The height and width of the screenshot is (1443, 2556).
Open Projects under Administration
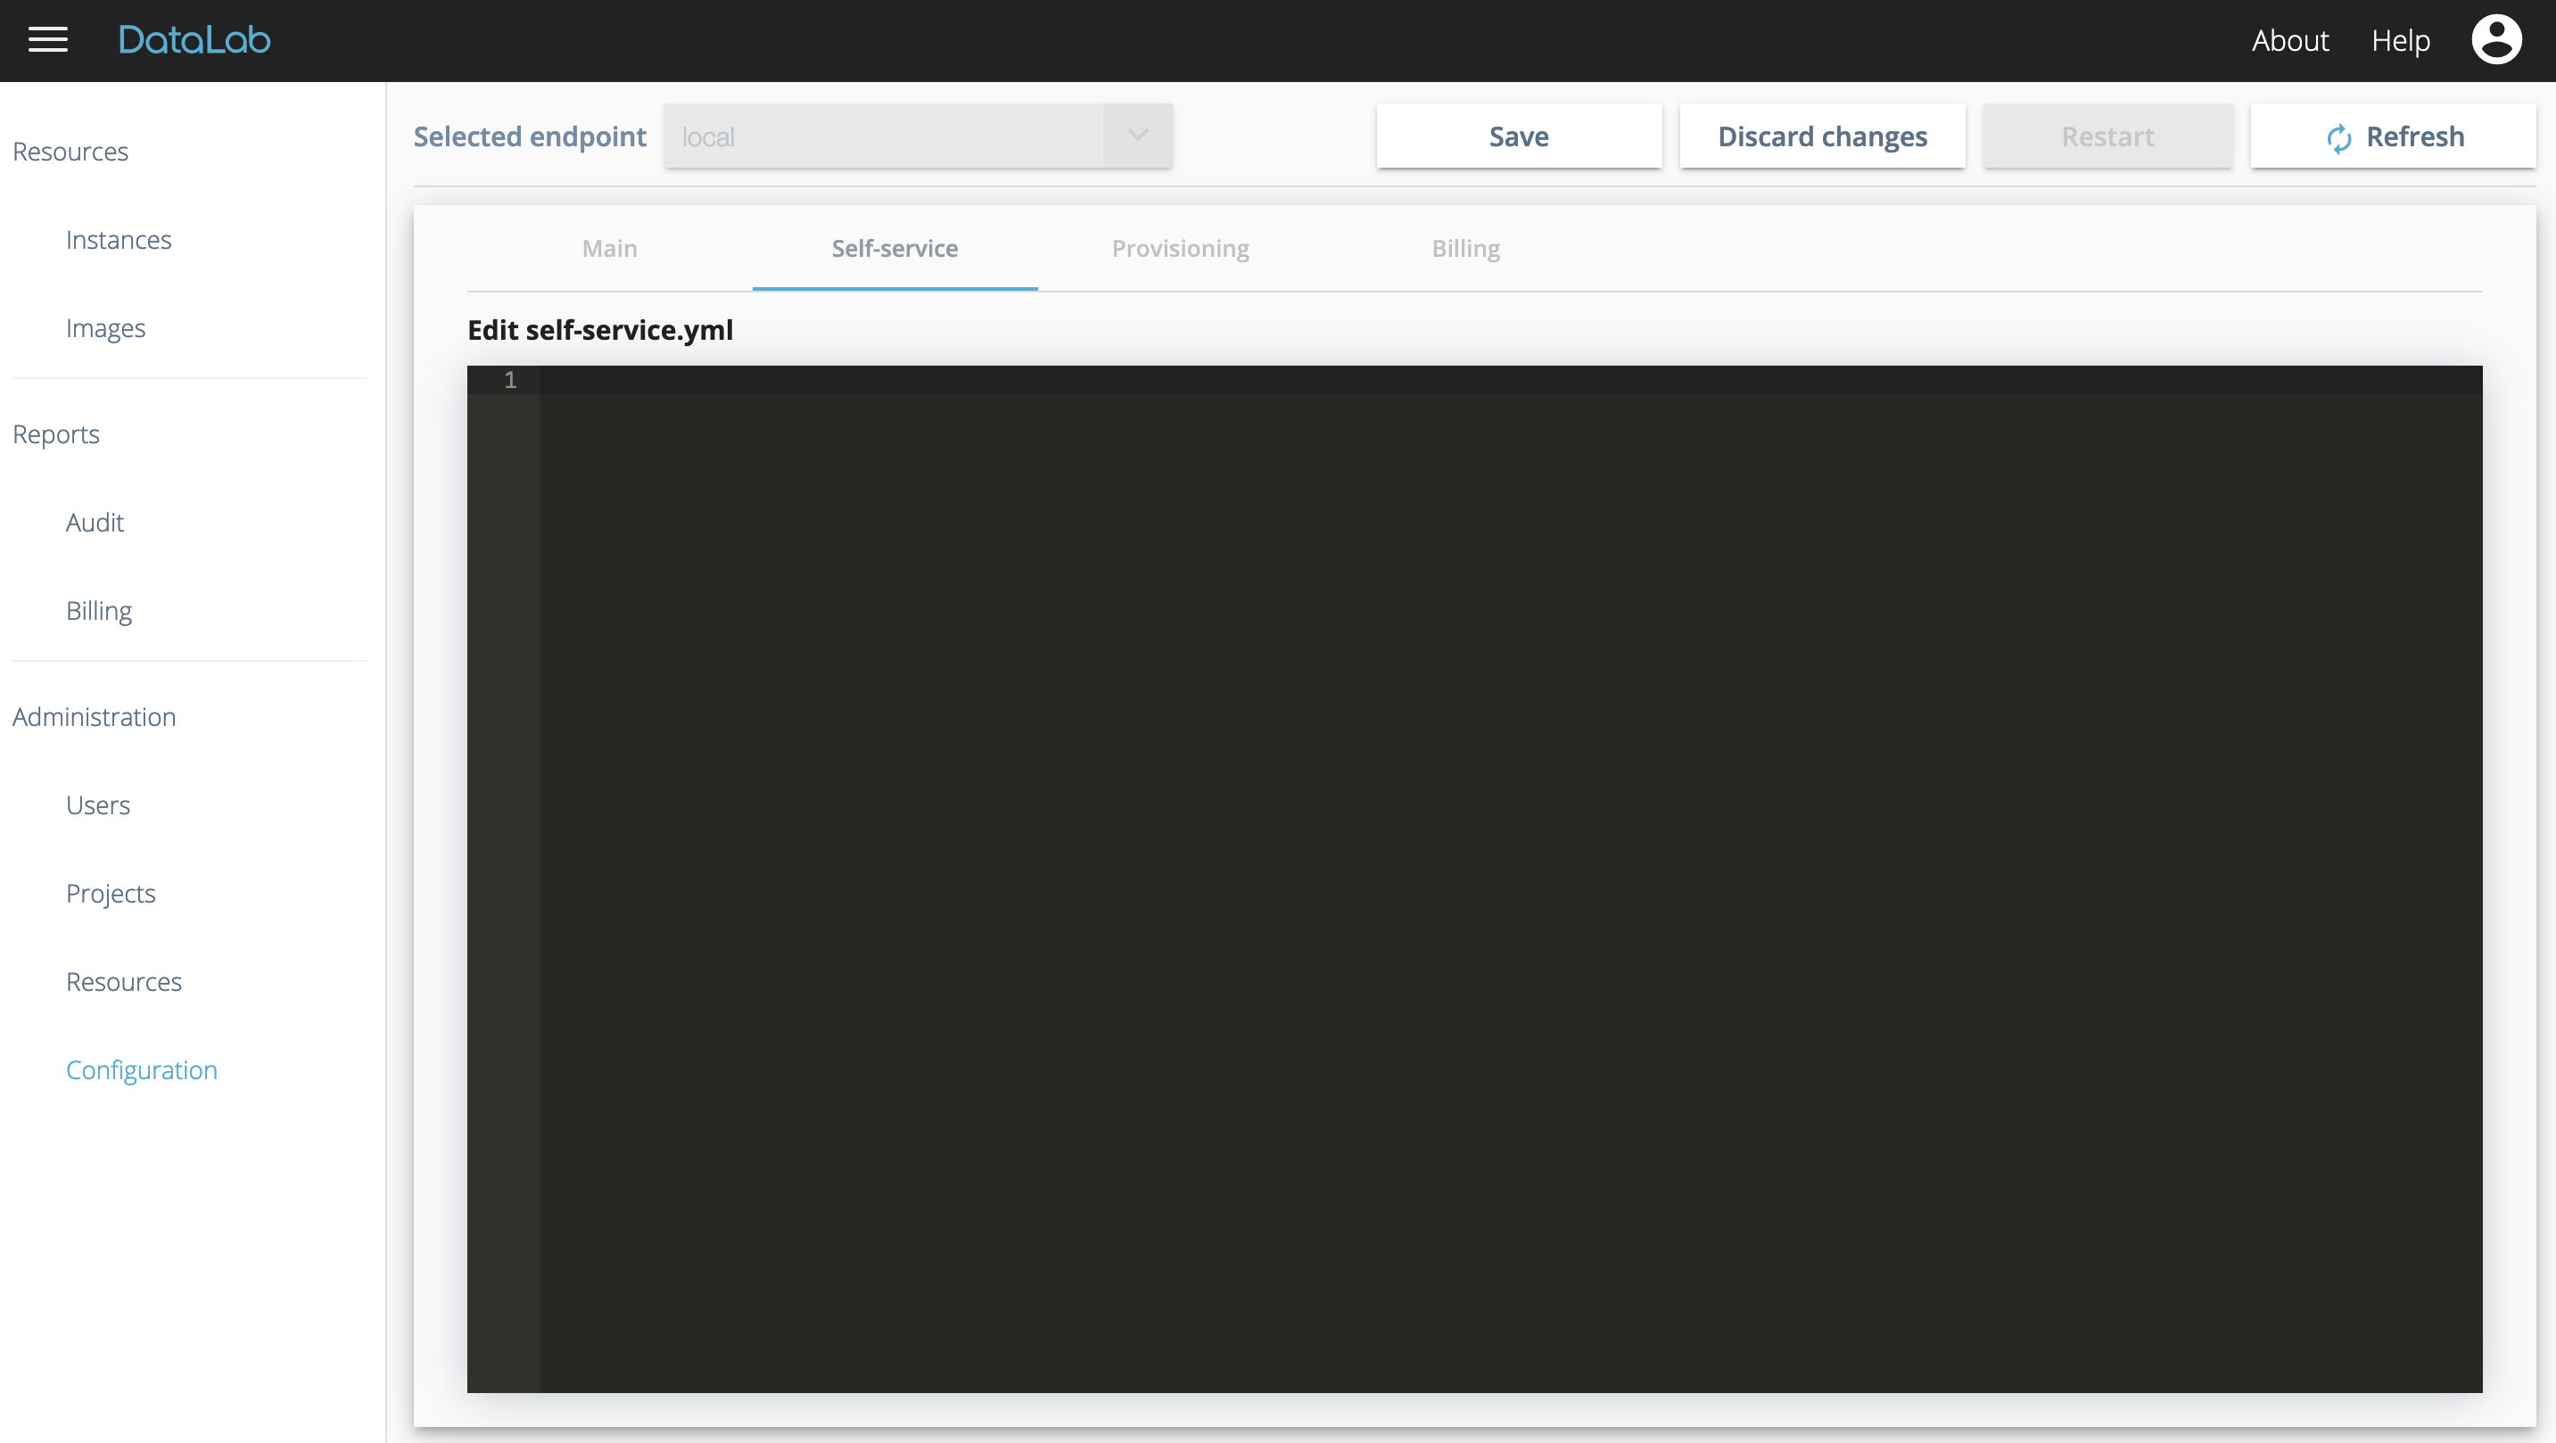110,894
